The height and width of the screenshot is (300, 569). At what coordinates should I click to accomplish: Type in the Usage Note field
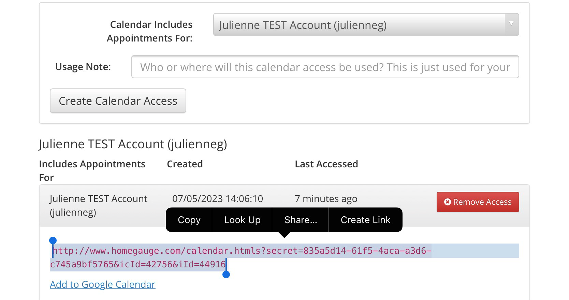click(x=325, y=67)
